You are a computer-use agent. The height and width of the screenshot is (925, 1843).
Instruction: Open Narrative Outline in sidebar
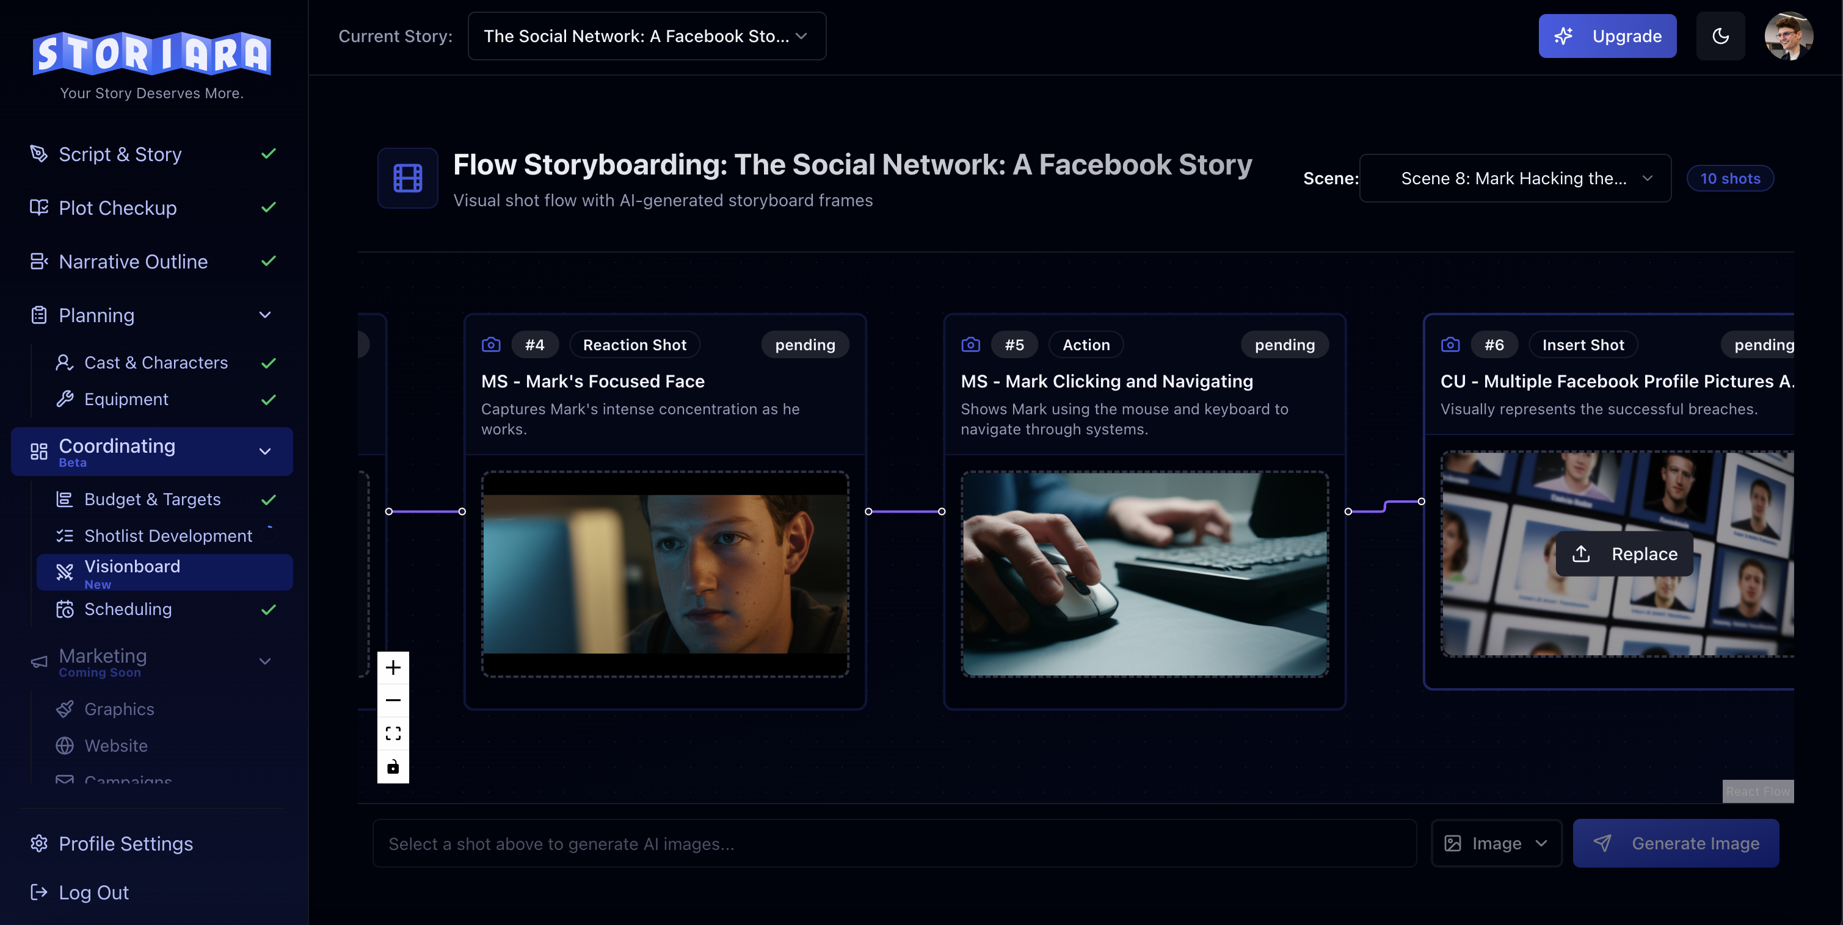pos(151,261)
